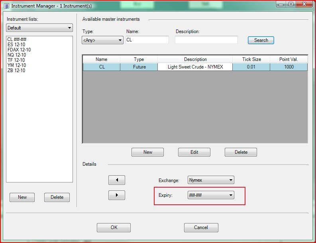
Task: Click the Cancel button
Action: 201,227
